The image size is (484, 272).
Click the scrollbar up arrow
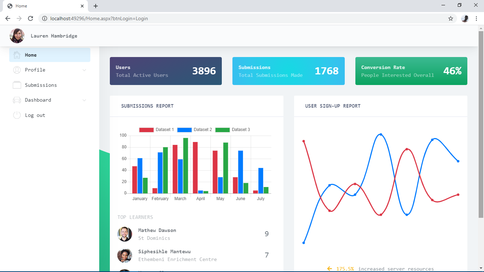tap(481, 28)
